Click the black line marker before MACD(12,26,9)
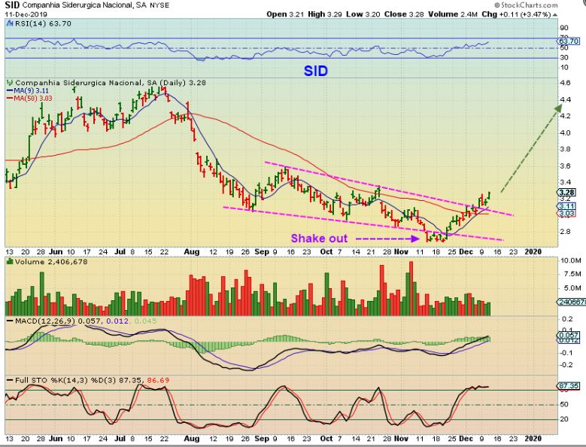586x447 pixels. (10, 321)
